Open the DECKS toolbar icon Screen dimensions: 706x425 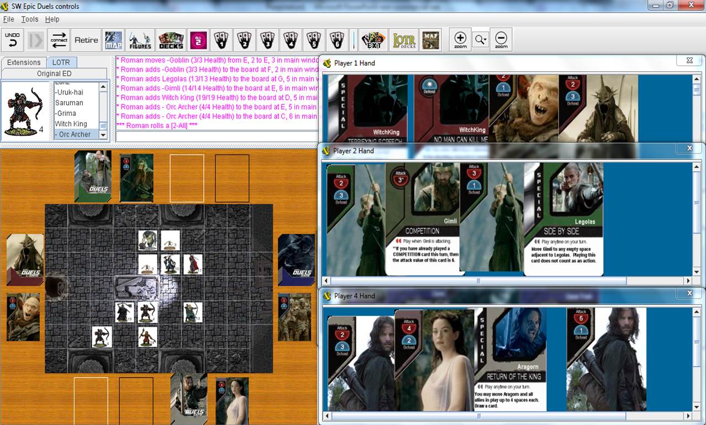point(171,40)
